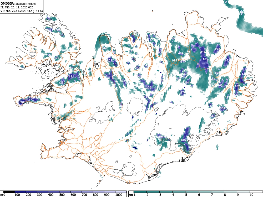This screenshot has height=197, width=263.
Task: Click the palest swatch between km 9 and 10
Action: 243,192
